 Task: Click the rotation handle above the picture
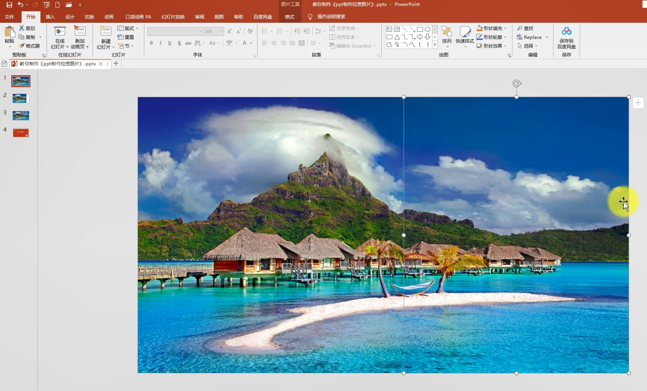coord(516,83)
